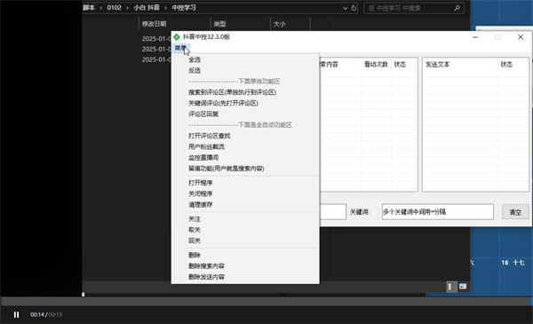Click the magnifier icon in Explorer search box
The image size is (533, 324).
(x=457, y=8)
